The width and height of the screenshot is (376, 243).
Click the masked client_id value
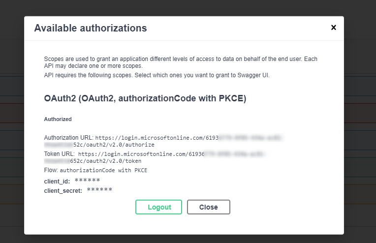(87, 181)
